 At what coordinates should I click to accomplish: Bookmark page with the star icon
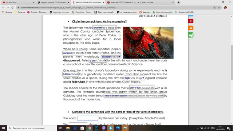tap(219, 8)
